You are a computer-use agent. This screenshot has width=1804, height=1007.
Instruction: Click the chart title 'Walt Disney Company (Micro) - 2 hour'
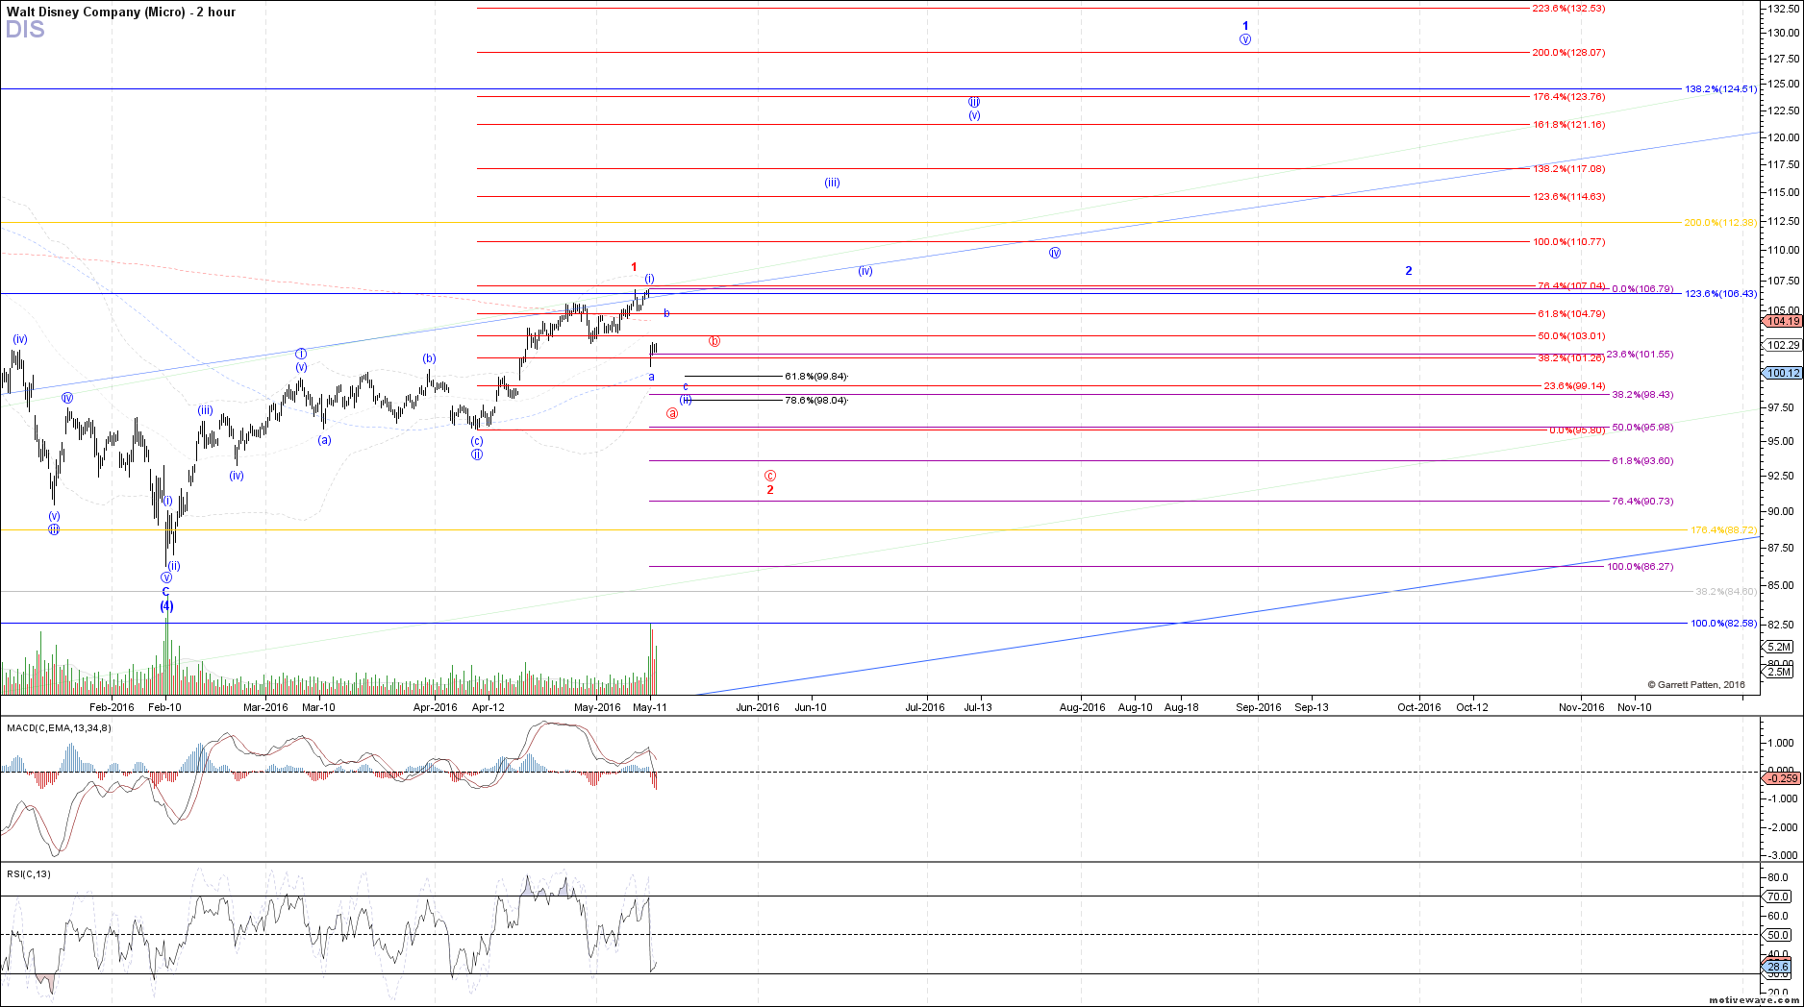coord(121,12)
